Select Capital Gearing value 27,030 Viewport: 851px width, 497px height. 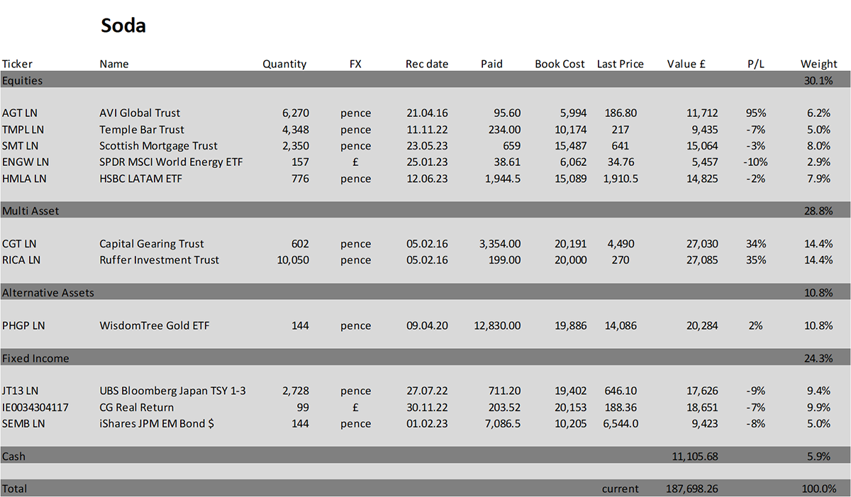701,243
